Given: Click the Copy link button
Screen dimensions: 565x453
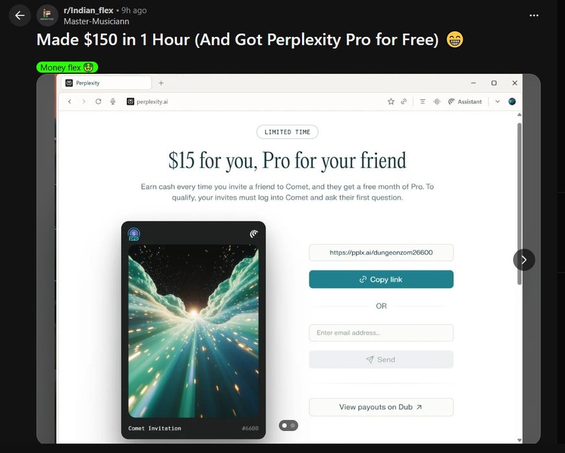Looking at the screenshot, I should [x=381, y=279].
